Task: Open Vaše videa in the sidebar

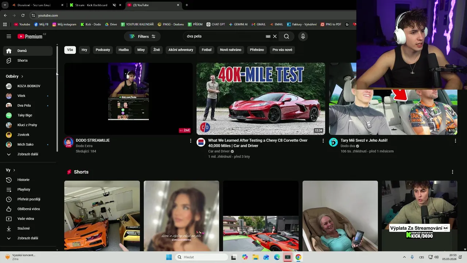Action: 28,219
